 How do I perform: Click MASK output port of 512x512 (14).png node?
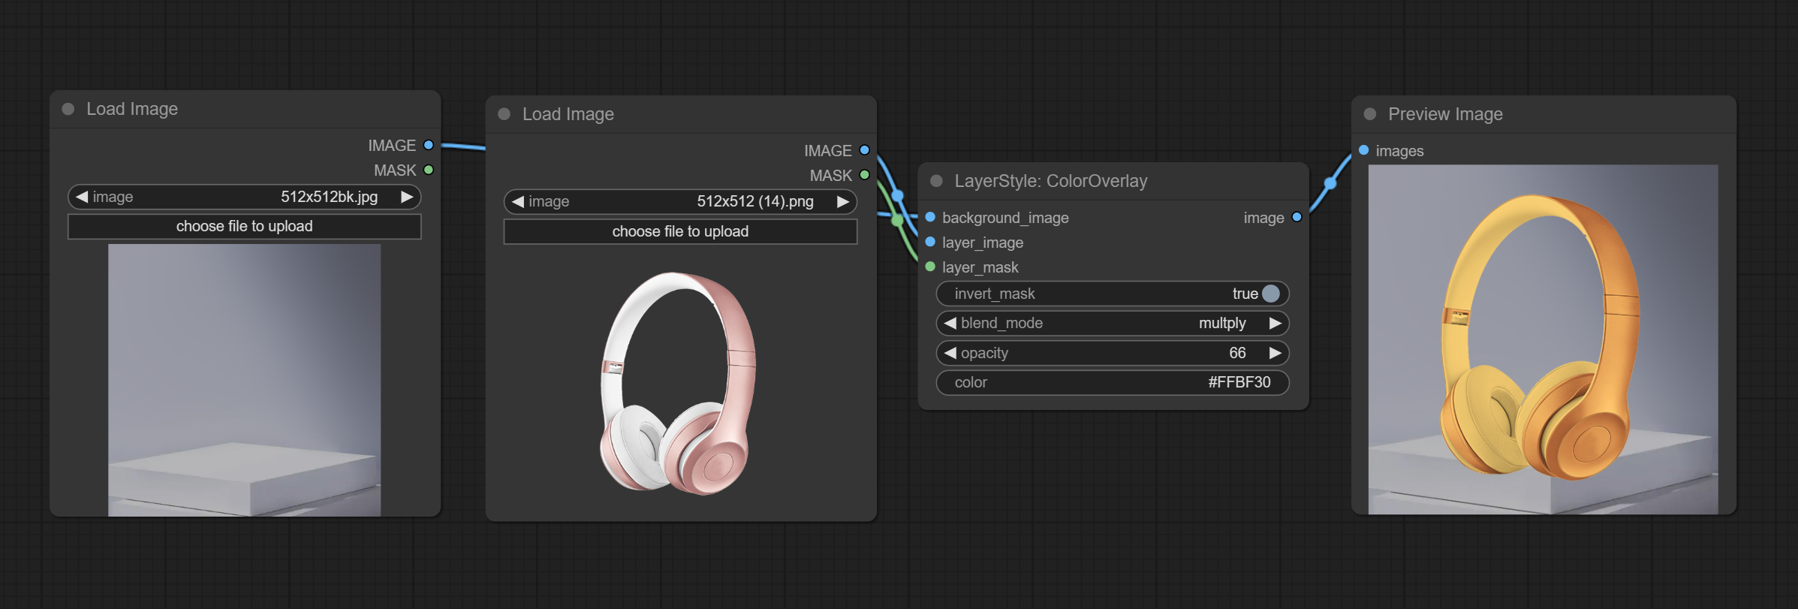(865, 175)
